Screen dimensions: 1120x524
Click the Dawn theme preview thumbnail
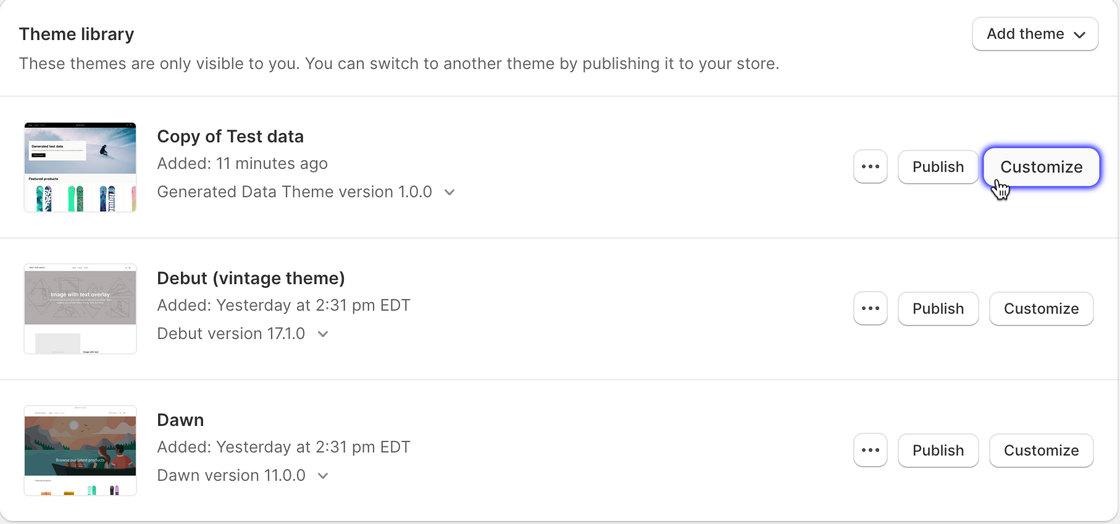click(x=80, y=450)
